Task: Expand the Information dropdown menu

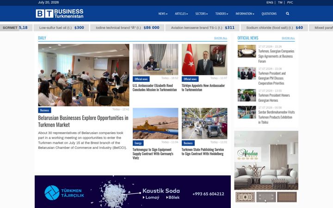Action: click(245, 13)
